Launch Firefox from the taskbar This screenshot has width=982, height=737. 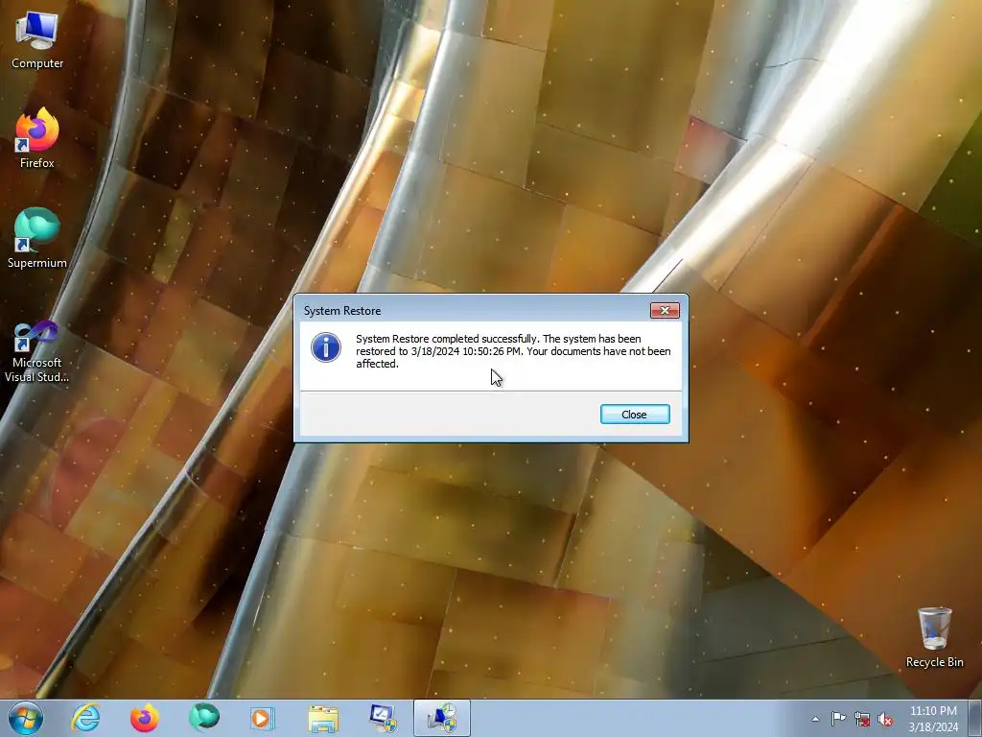click(144, 718)
